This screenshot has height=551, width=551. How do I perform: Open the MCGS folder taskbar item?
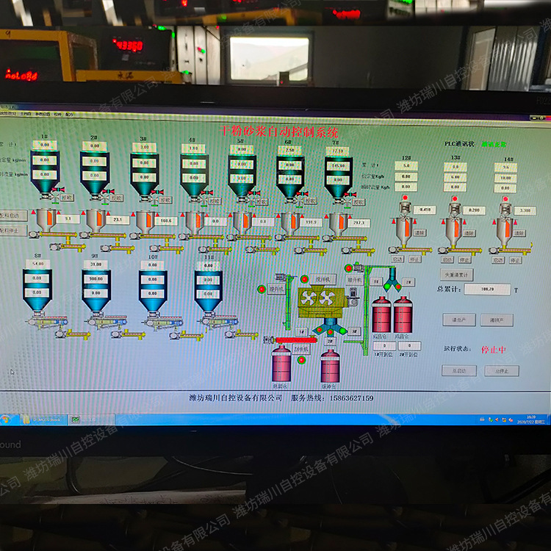point(43,419)
